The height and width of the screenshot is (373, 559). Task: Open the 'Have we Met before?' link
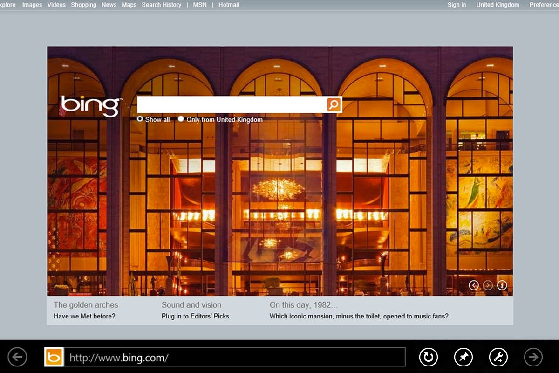click(x=84, y=316)
